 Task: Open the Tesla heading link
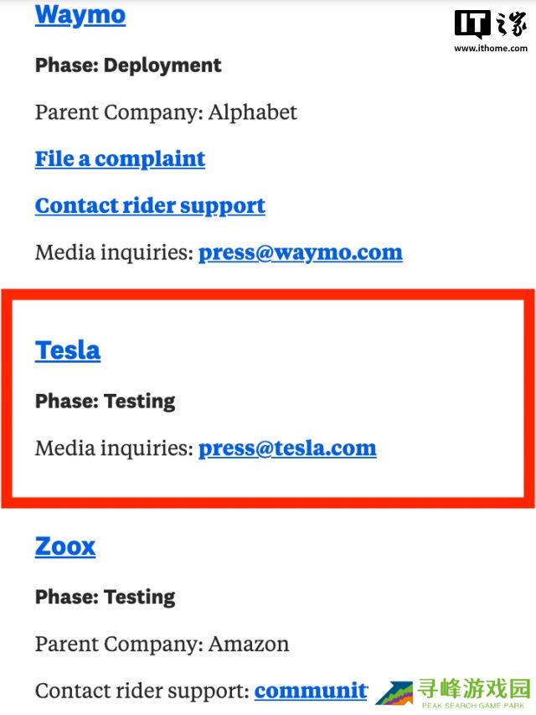click(68, 350)
